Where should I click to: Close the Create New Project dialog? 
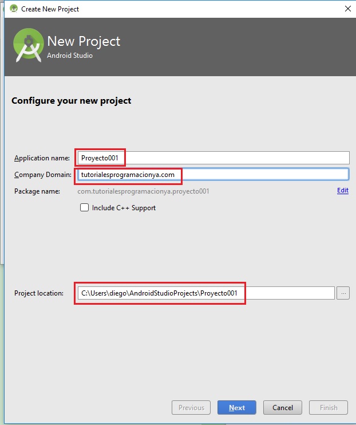click(x=348, y=9)
